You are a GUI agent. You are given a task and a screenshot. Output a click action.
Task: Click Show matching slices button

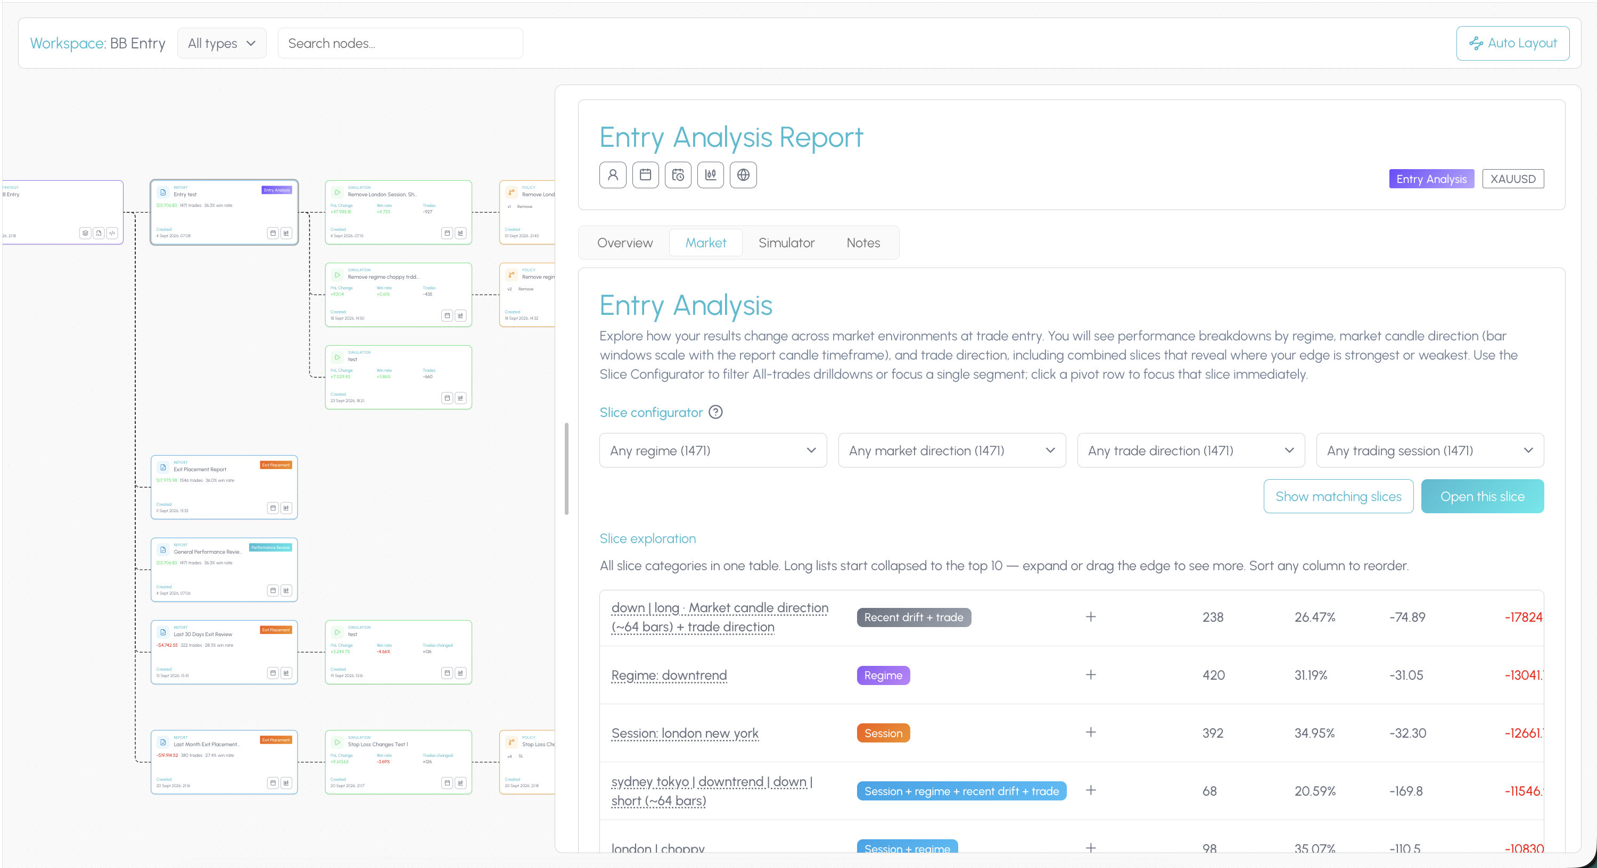coord(1338,496)
